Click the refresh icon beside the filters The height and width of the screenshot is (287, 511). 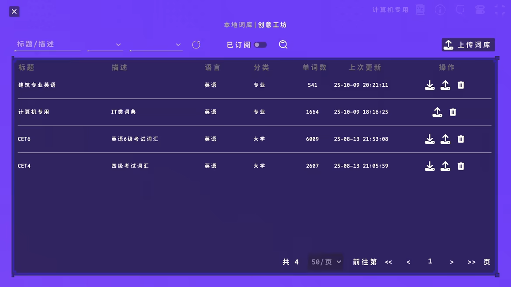click(x=196, y=44)
